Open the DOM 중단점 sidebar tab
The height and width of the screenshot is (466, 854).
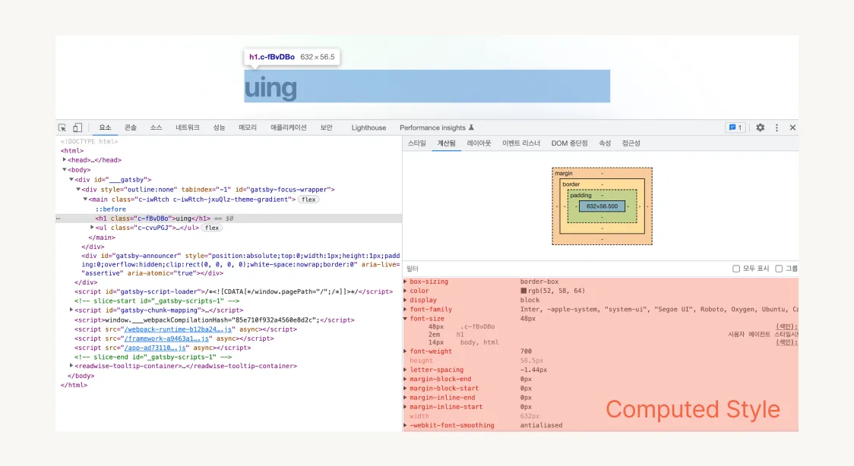point(569,143)
